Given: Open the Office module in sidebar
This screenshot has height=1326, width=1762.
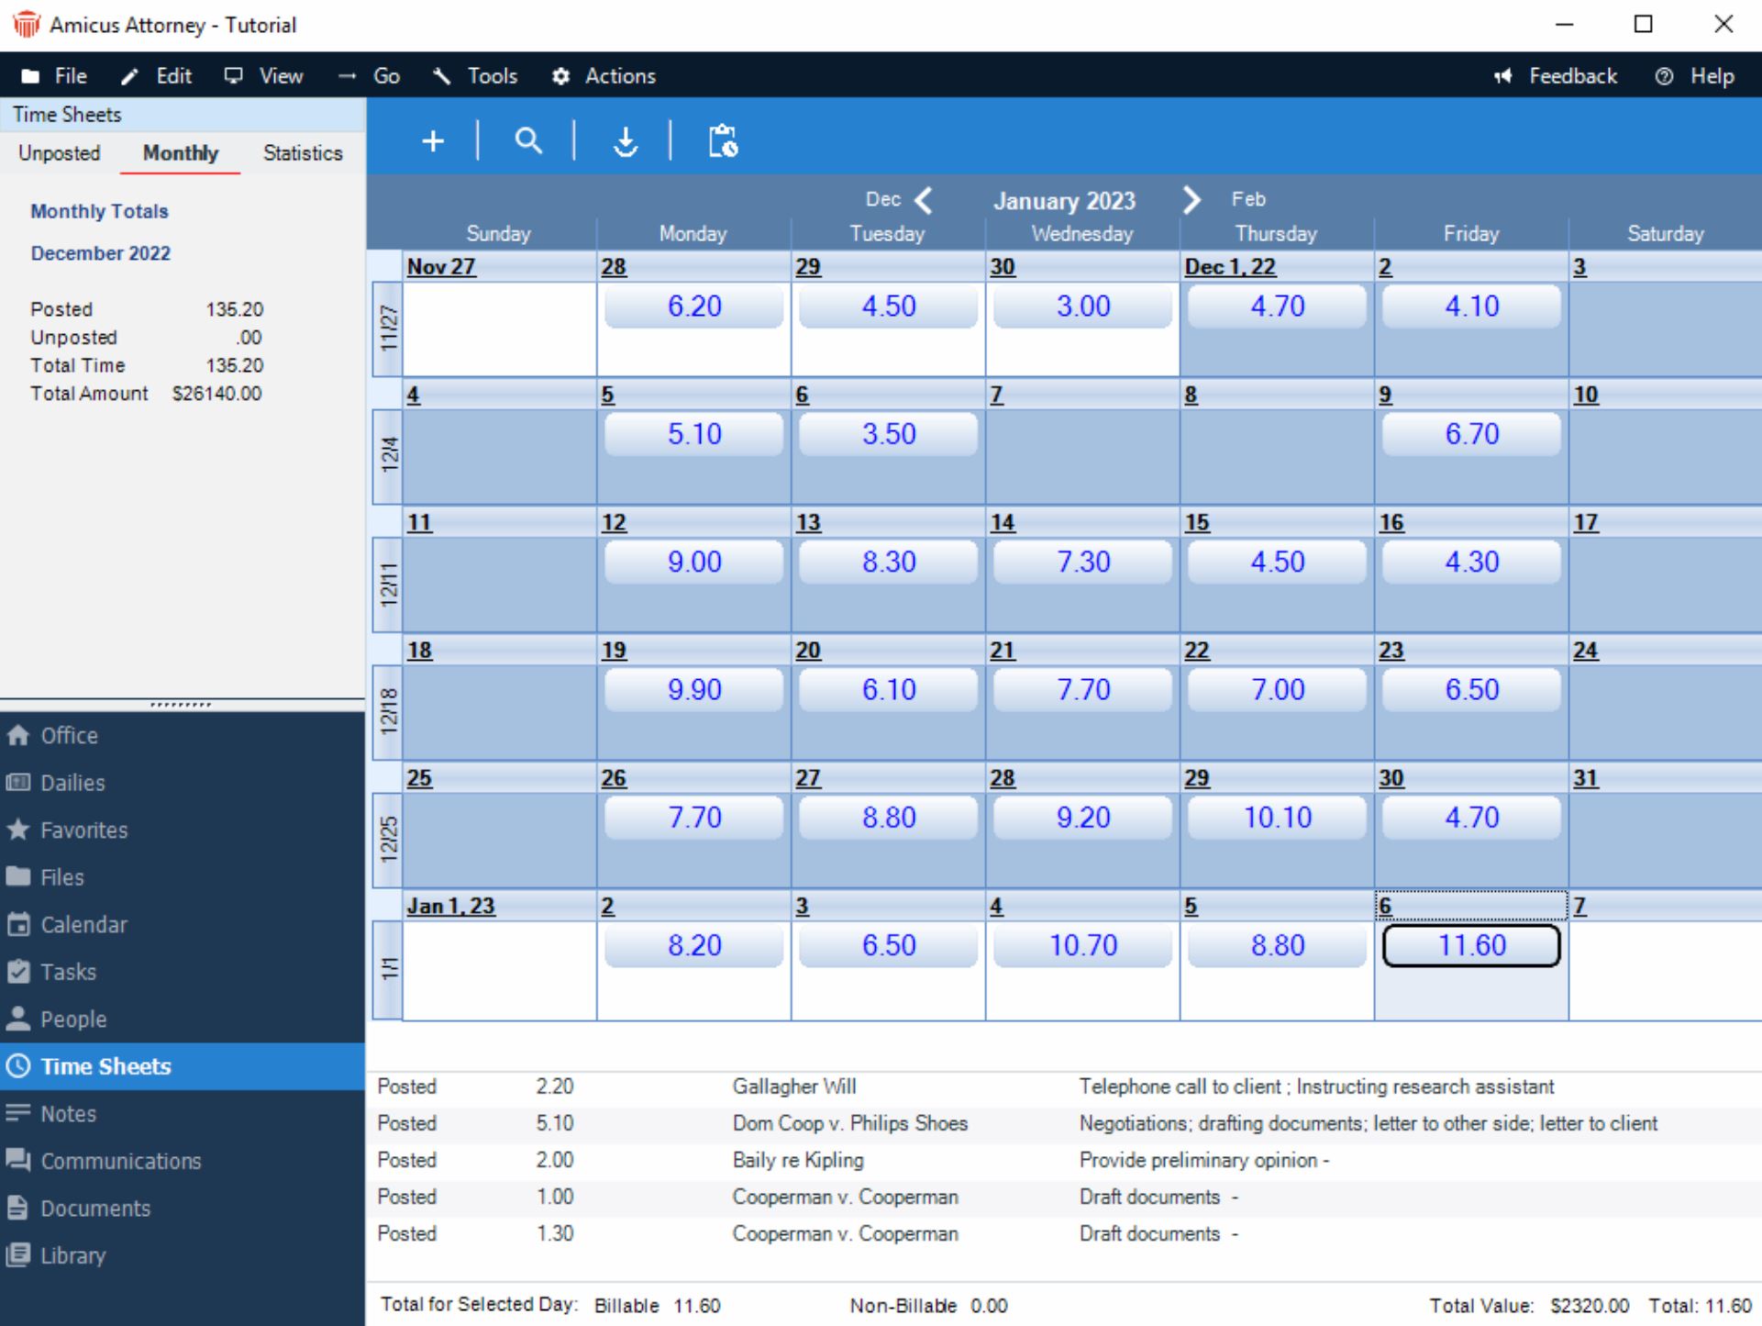Looking at the screenshot, I should [x=183, y=735].
